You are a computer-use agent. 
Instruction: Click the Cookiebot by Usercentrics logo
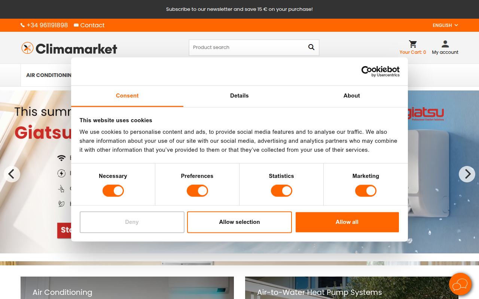tap(380, 71)
